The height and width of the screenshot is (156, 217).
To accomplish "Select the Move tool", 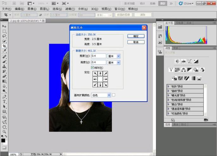I will click(4, 26).
